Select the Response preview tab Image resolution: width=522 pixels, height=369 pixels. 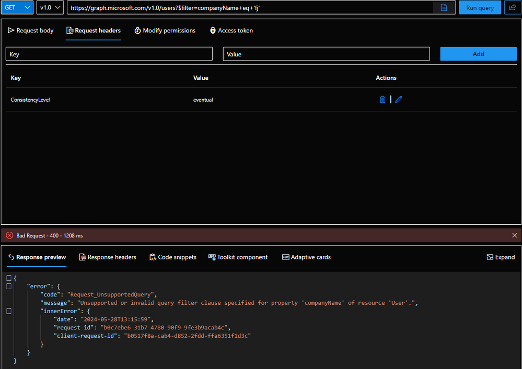coord(37,257)
